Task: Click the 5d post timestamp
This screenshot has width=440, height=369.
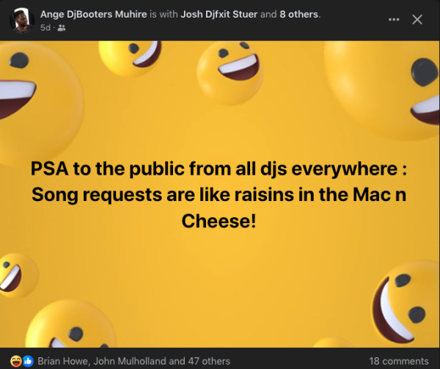Action: (x=45, y=28)
